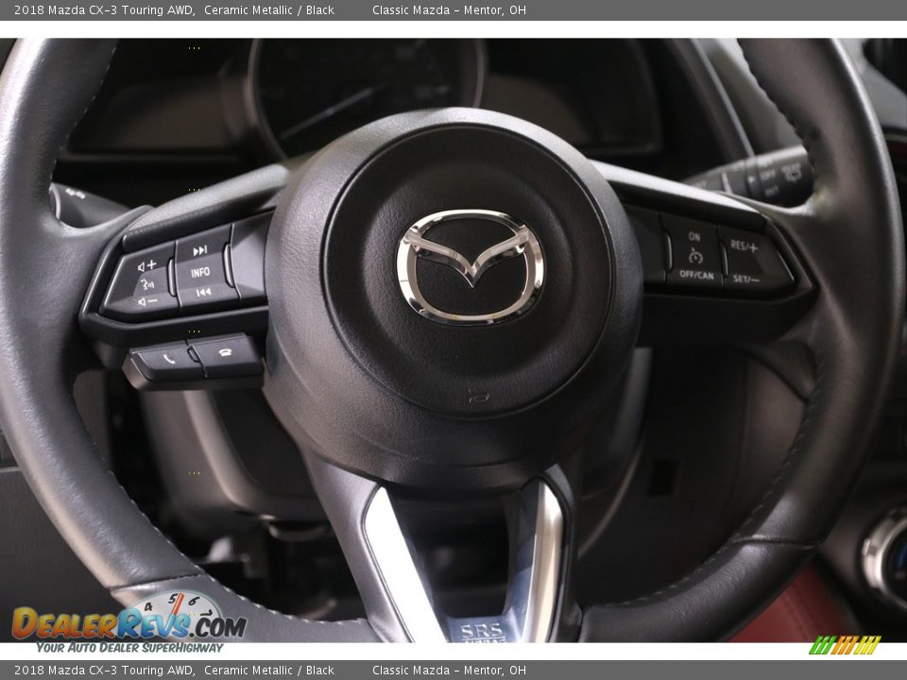Click the striped color-bar logo at bottom right
Viewport: 907px width, 680px height.
click(845, 645)
